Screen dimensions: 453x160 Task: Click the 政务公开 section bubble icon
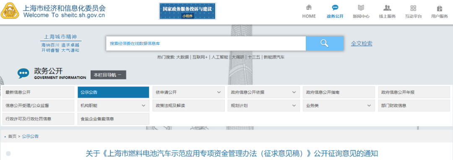[23, 74]
